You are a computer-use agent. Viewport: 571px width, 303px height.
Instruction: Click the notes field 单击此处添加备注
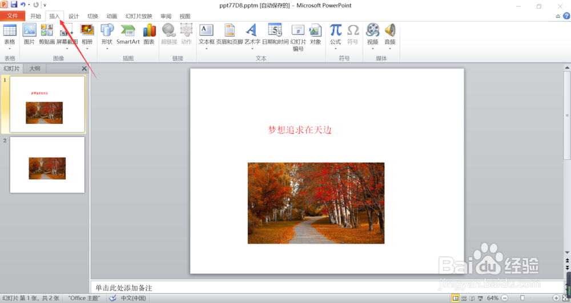[x=327, y=288]
